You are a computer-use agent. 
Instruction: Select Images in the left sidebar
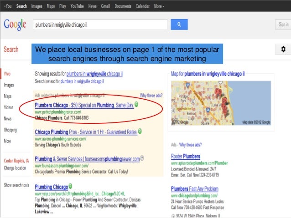pyautogui.click(x=9, y=85)
